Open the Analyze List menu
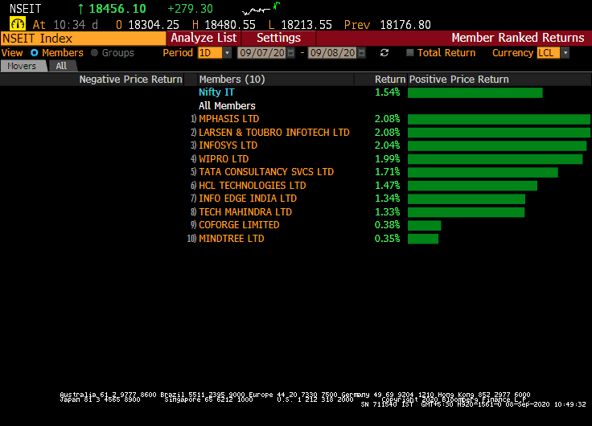Screen dimensions: 592x426 click(203, 38)
